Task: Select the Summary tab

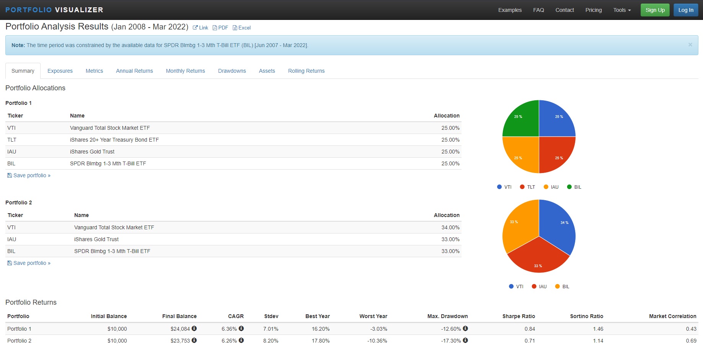Action: point(23,71)
